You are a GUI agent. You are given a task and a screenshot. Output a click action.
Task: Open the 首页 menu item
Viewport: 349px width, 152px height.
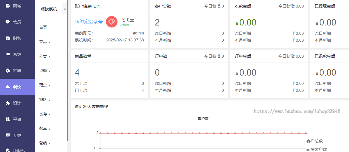pos(43,27)
